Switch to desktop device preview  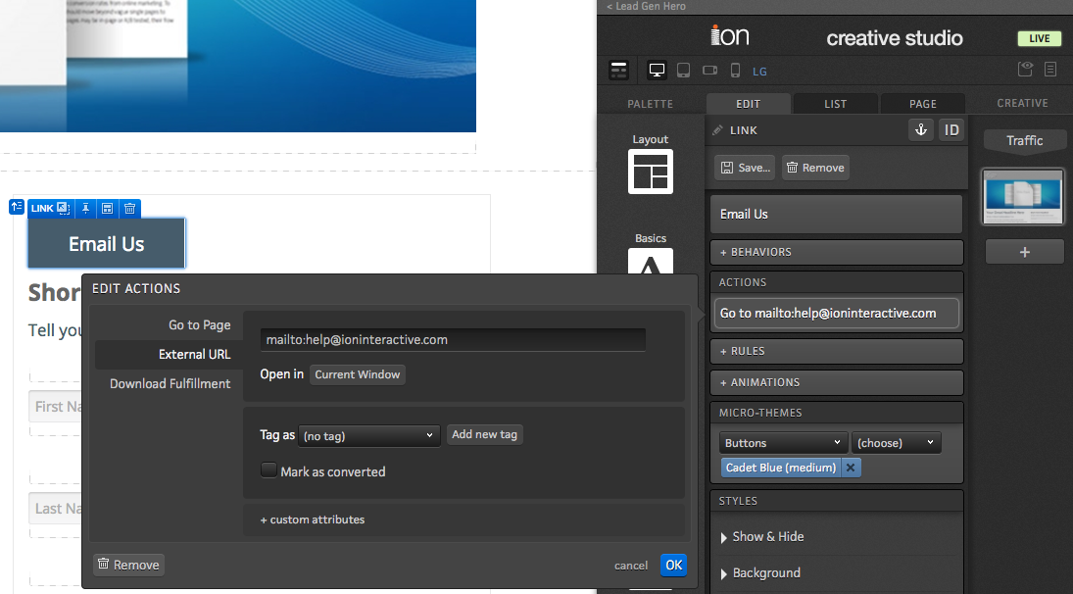click(x=657, y=71)
